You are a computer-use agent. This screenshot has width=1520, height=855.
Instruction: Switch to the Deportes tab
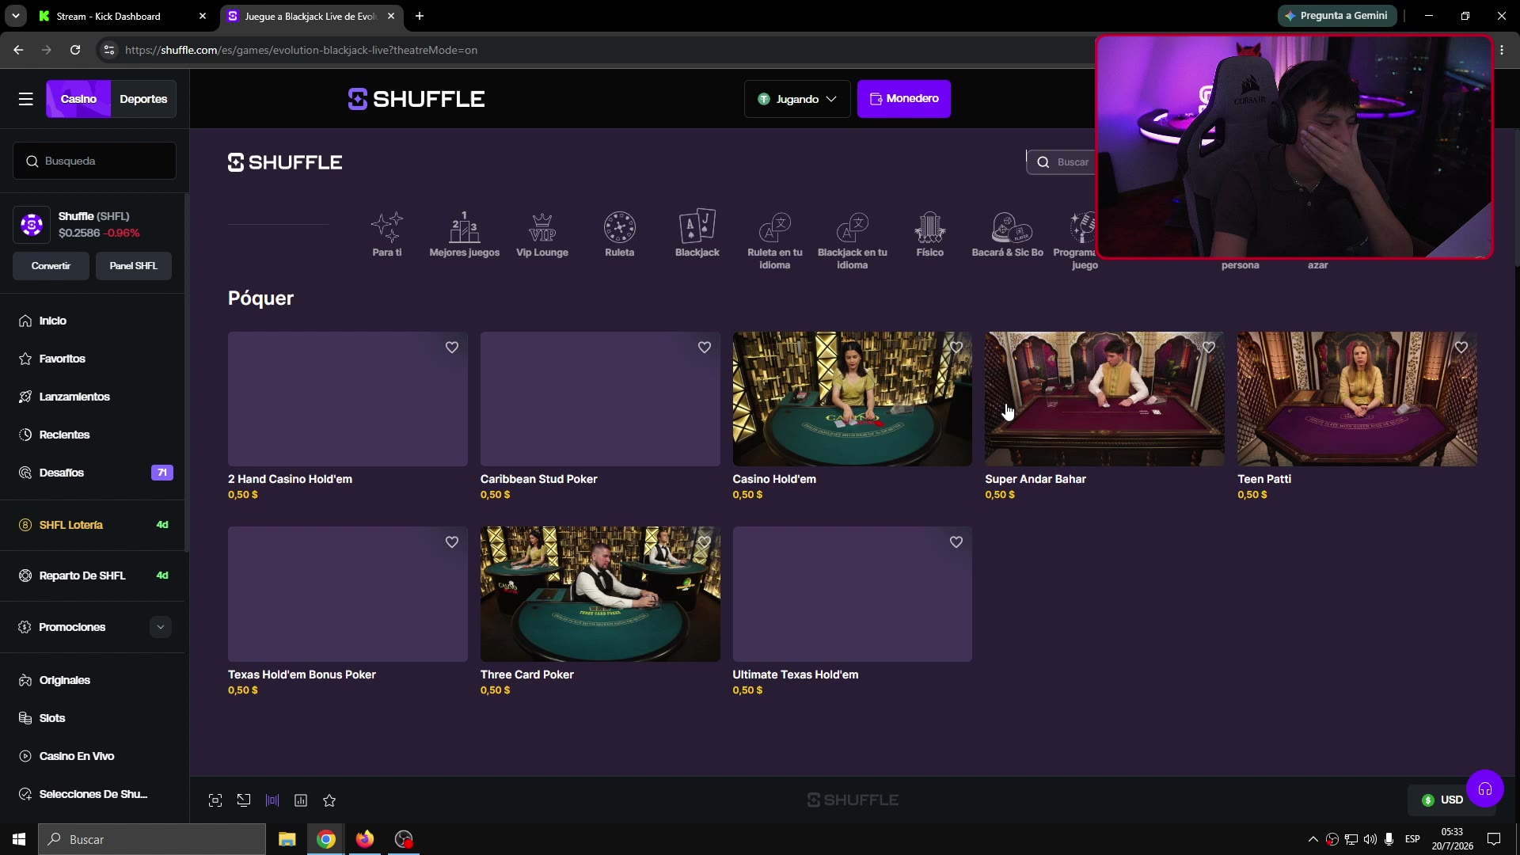coord(143,99)
